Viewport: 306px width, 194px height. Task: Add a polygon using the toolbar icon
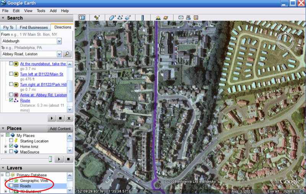[112, 18]
